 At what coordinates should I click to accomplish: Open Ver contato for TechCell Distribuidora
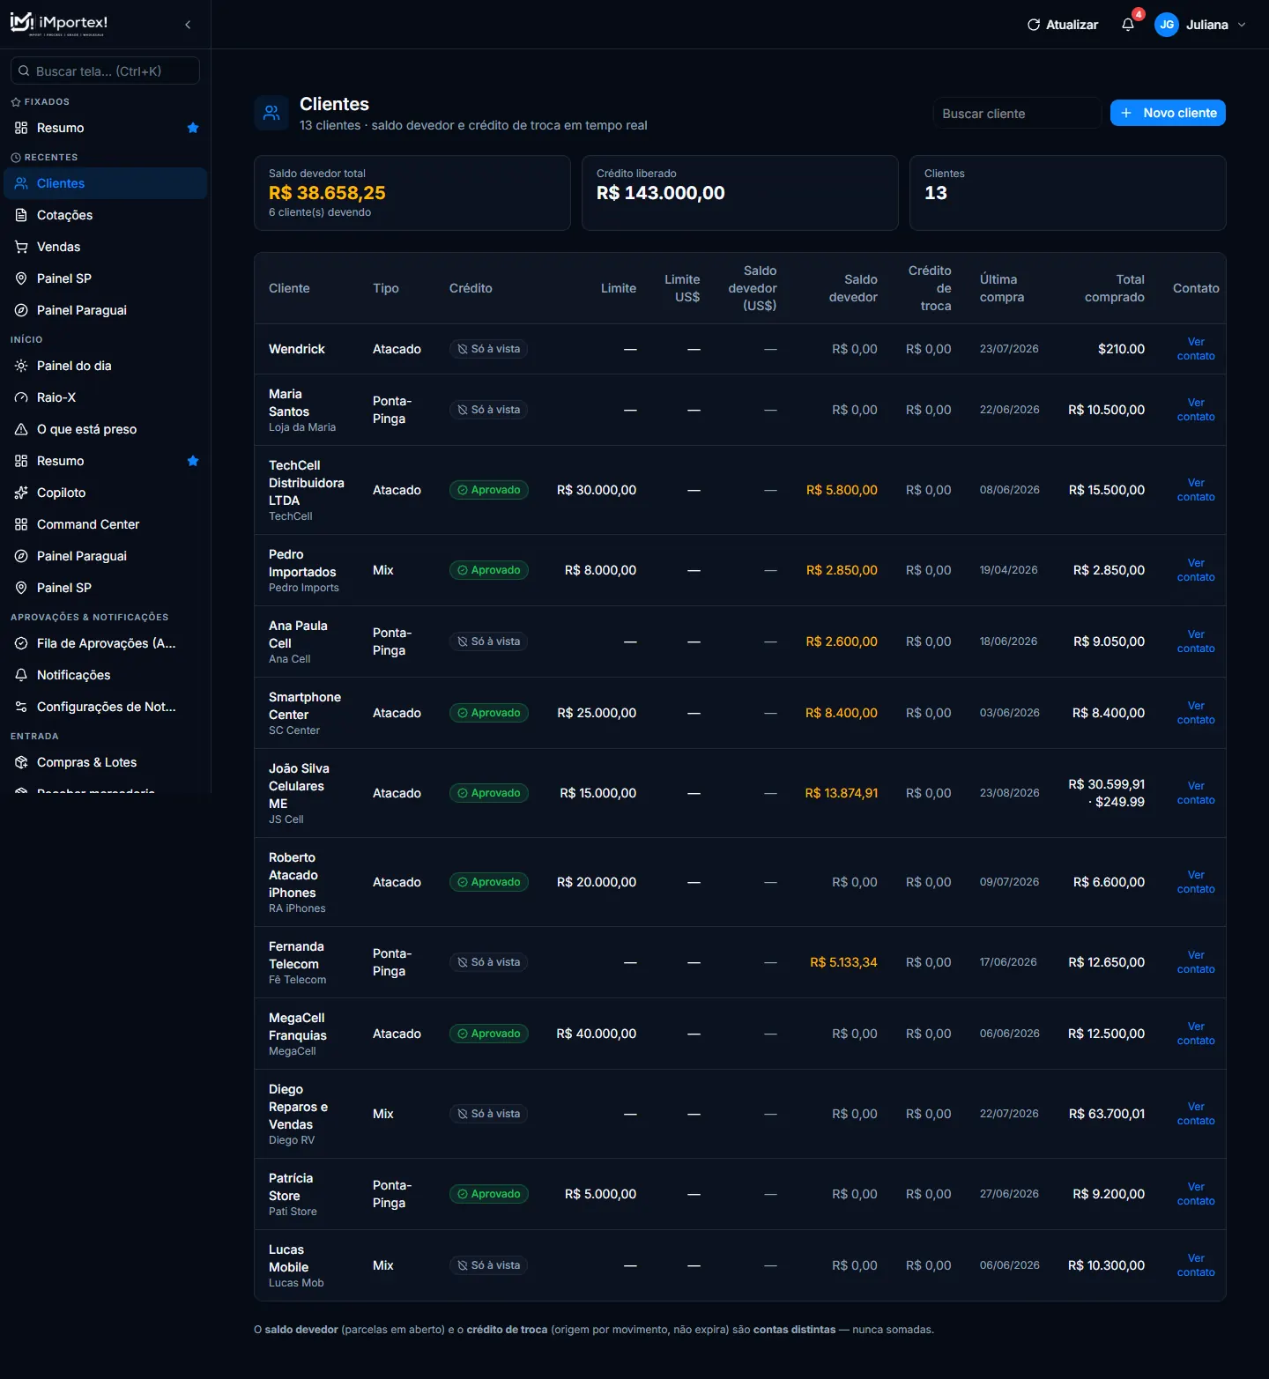coord(1196,490)
